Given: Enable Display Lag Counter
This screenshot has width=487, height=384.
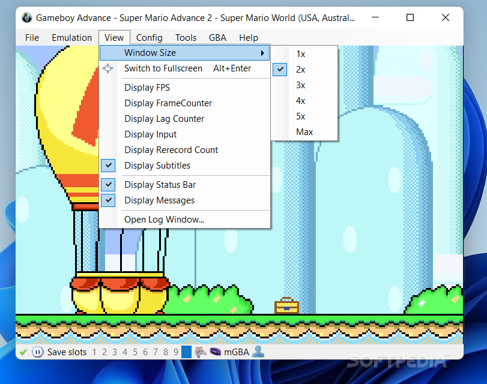Looking at the screenshot, I should [x=184, y=119].
